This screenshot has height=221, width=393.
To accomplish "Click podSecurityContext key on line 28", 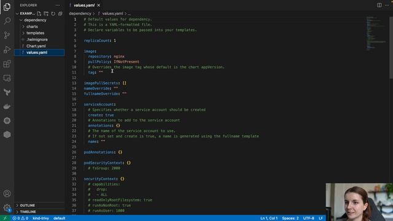I will 103,163.
